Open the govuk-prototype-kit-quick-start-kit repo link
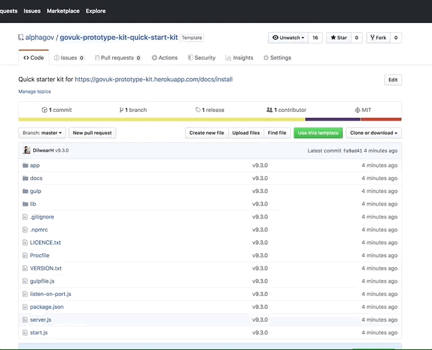The height and width of the screenshot is (350, 432). 119,37
